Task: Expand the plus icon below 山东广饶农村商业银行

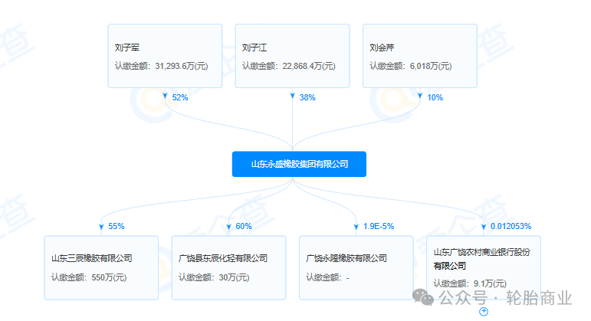Action: coord(484,312)
